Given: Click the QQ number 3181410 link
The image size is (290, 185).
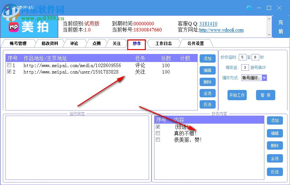Looking at the screenshot, I should pos(208,23).
